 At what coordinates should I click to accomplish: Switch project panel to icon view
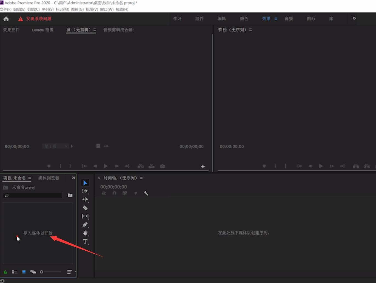(x=24, y=272)
